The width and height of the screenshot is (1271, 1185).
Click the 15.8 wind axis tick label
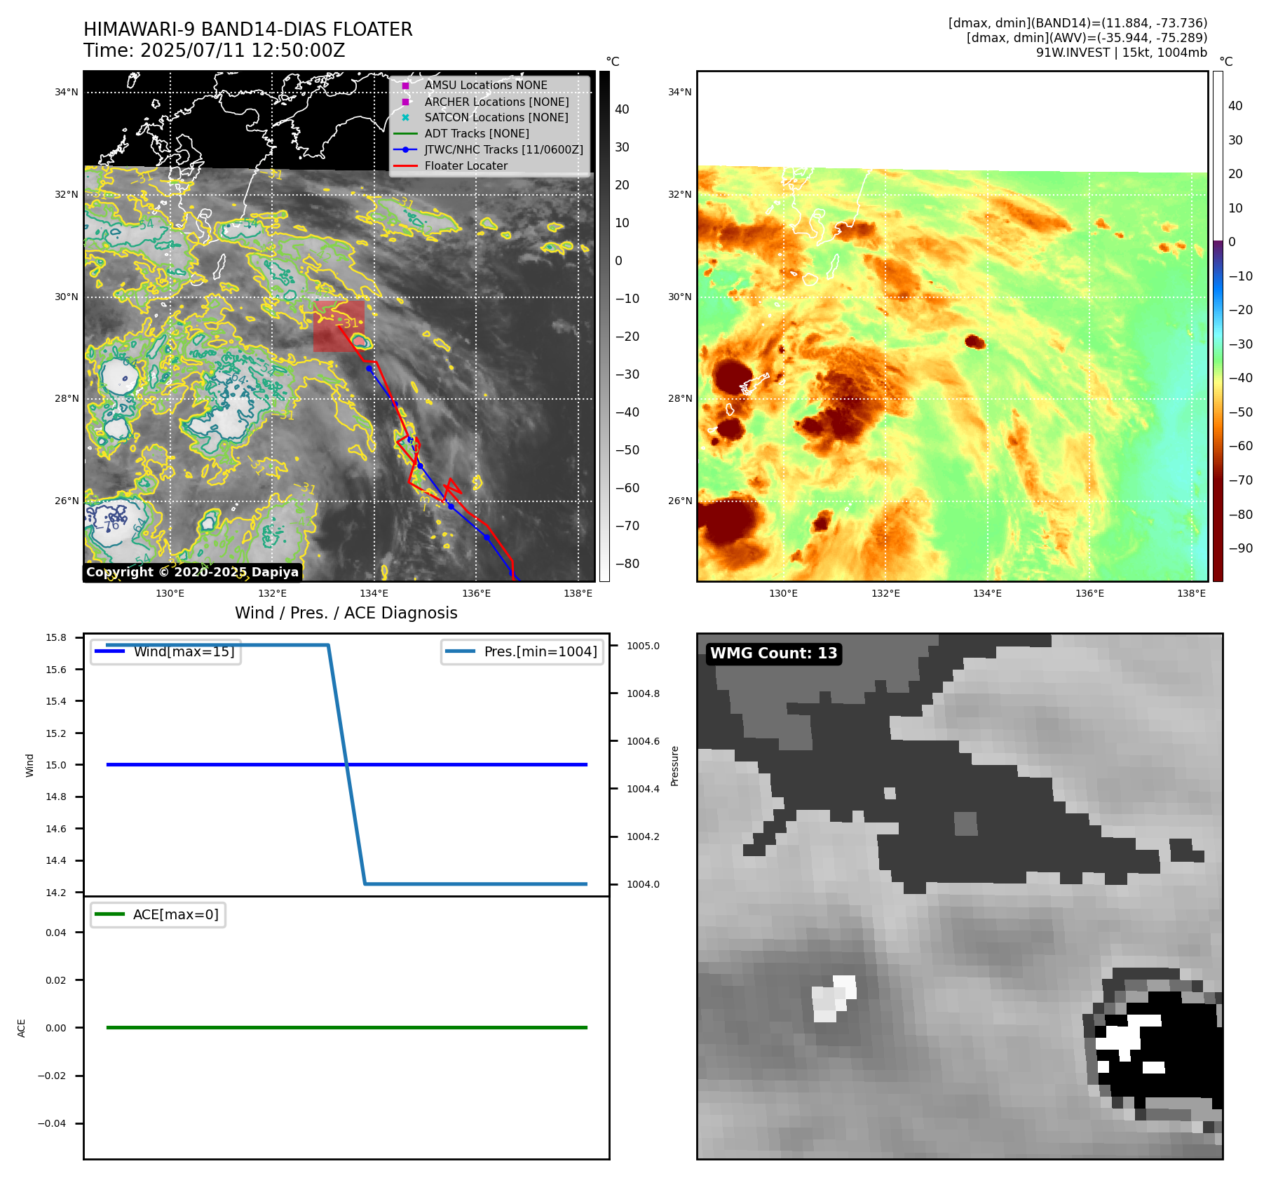coord(56,637)
